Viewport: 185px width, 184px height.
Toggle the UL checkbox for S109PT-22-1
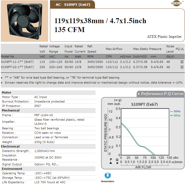coord(182,67)
